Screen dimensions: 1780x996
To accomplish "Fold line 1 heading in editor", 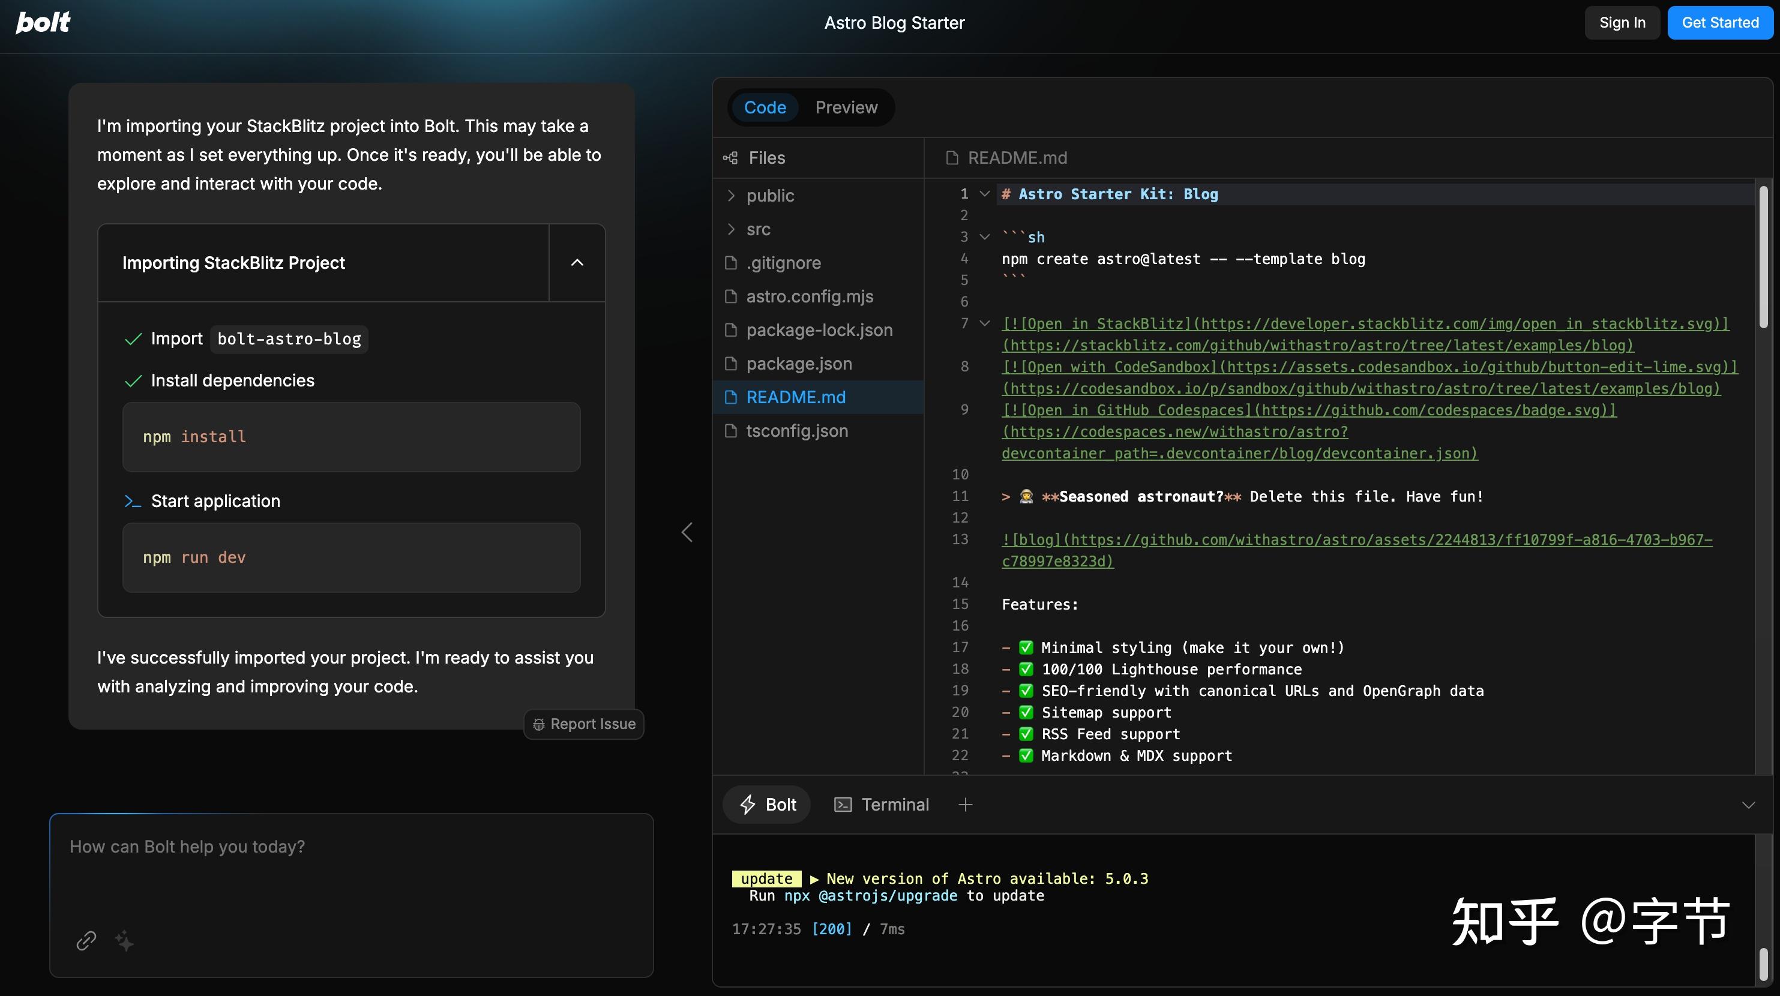I will coord(985,194).
